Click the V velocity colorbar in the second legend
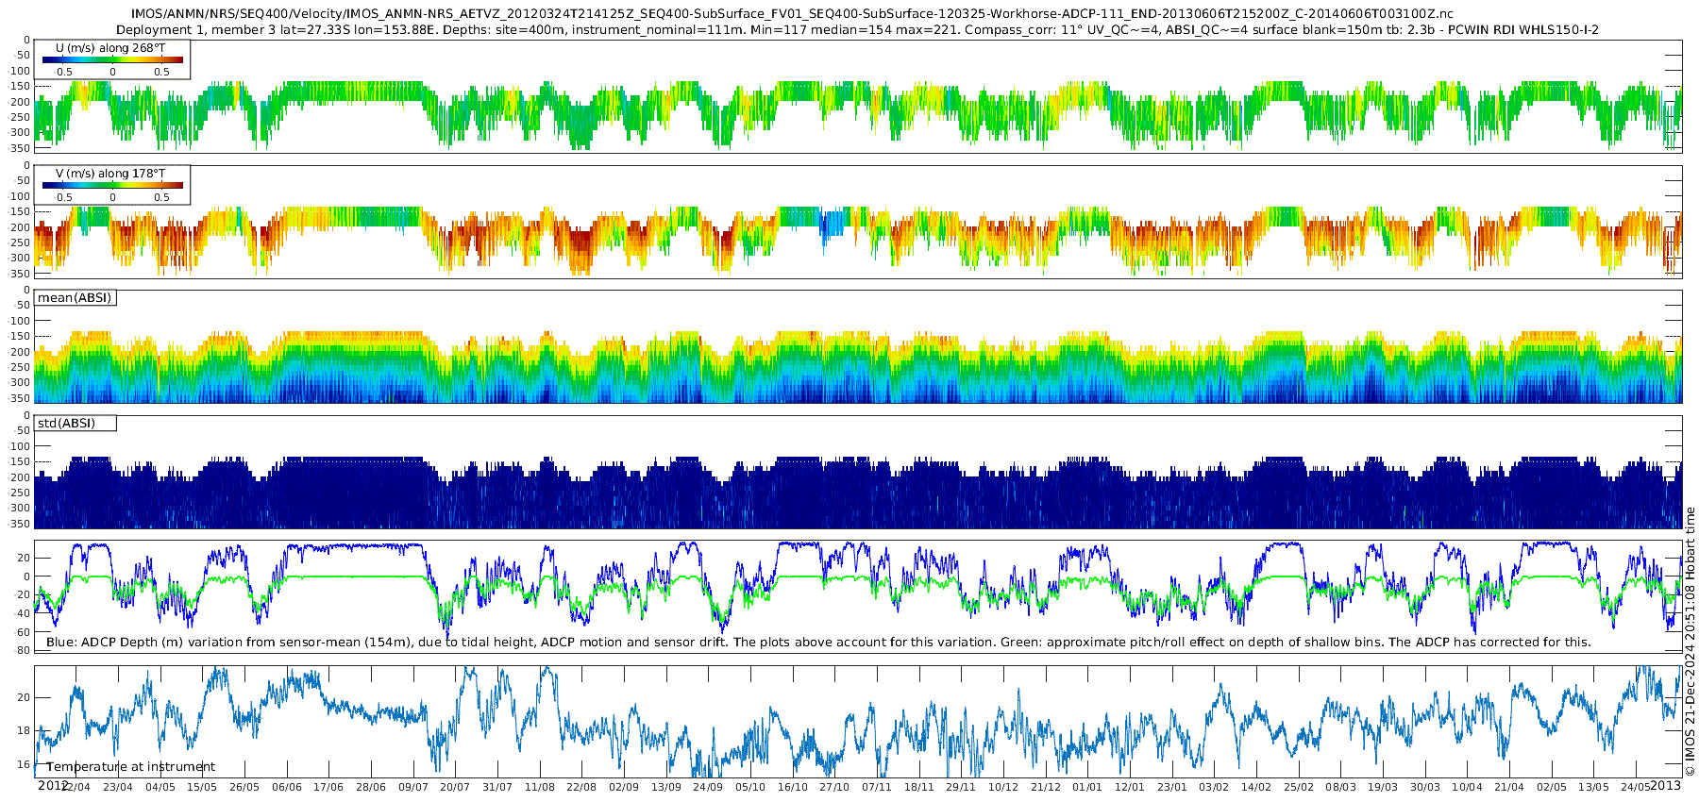The image size is (1699, 802). point(112,185)
